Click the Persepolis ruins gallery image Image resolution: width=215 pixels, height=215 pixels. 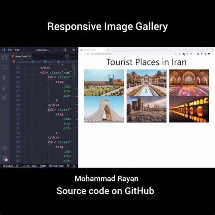146,109
